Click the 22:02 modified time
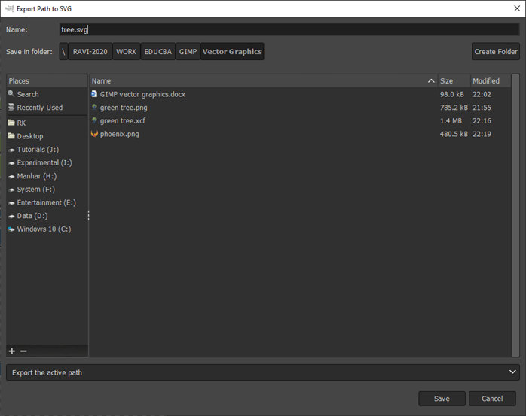The width and height of the screenshot is (526, 416). 482,94
